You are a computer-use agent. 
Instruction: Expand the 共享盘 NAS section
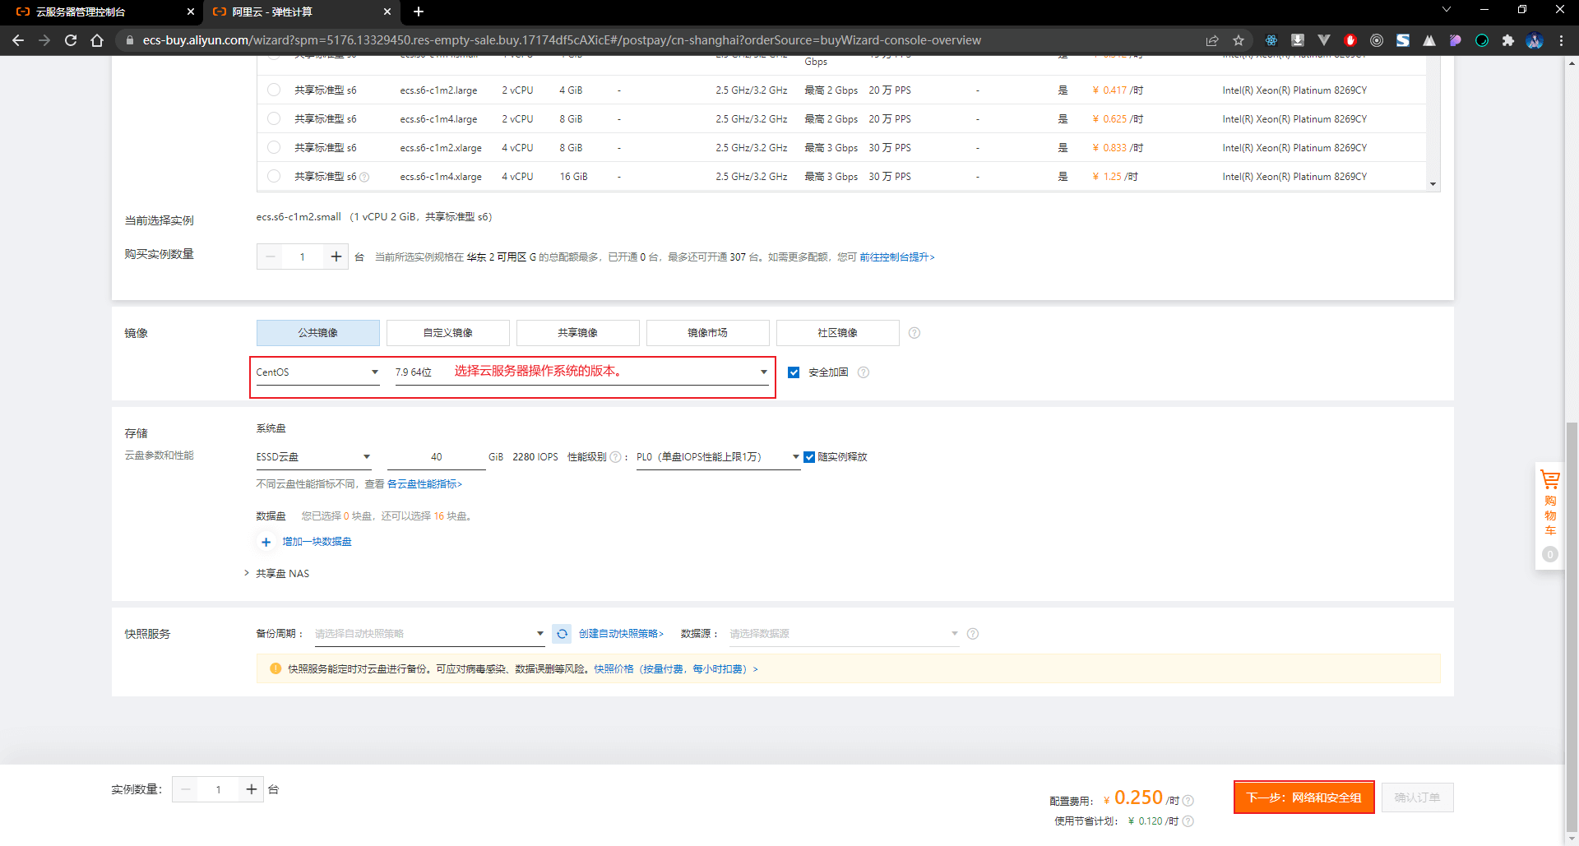(276, 574)
